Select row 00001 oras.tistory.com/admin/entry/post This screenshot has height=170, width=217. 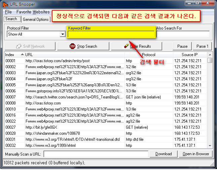tap(106, 61)
